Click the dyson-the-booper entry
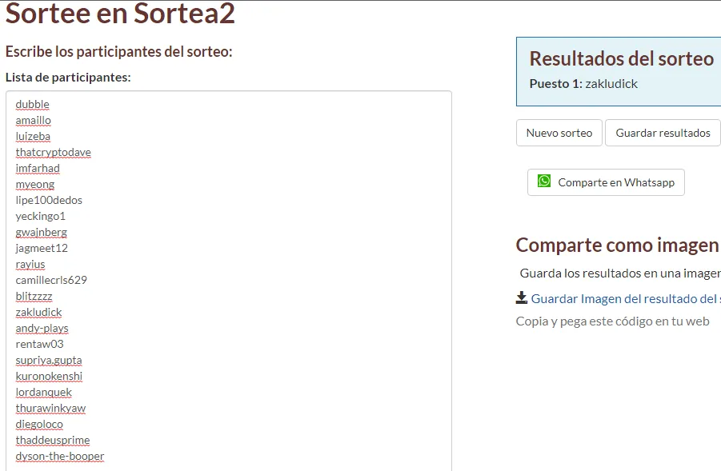The width and height of the screenshot is (721, 471). (x=60, y=457)
